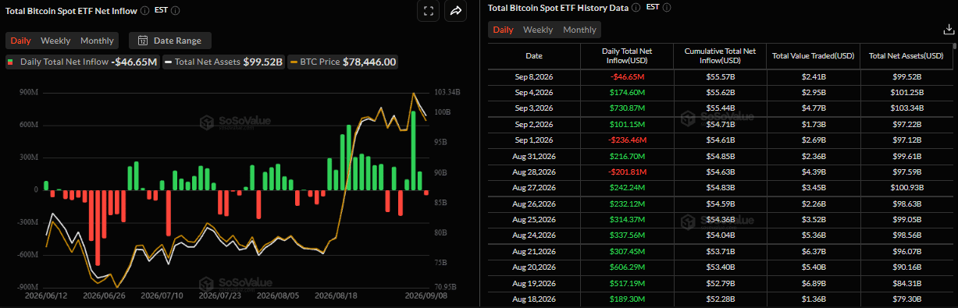Select the chart's Daily tab
Screen dimensions: 958x308
click(x=21, y=41)
